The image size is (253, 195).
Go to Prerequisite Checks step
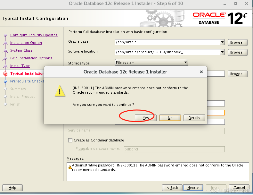coord(27,81)
